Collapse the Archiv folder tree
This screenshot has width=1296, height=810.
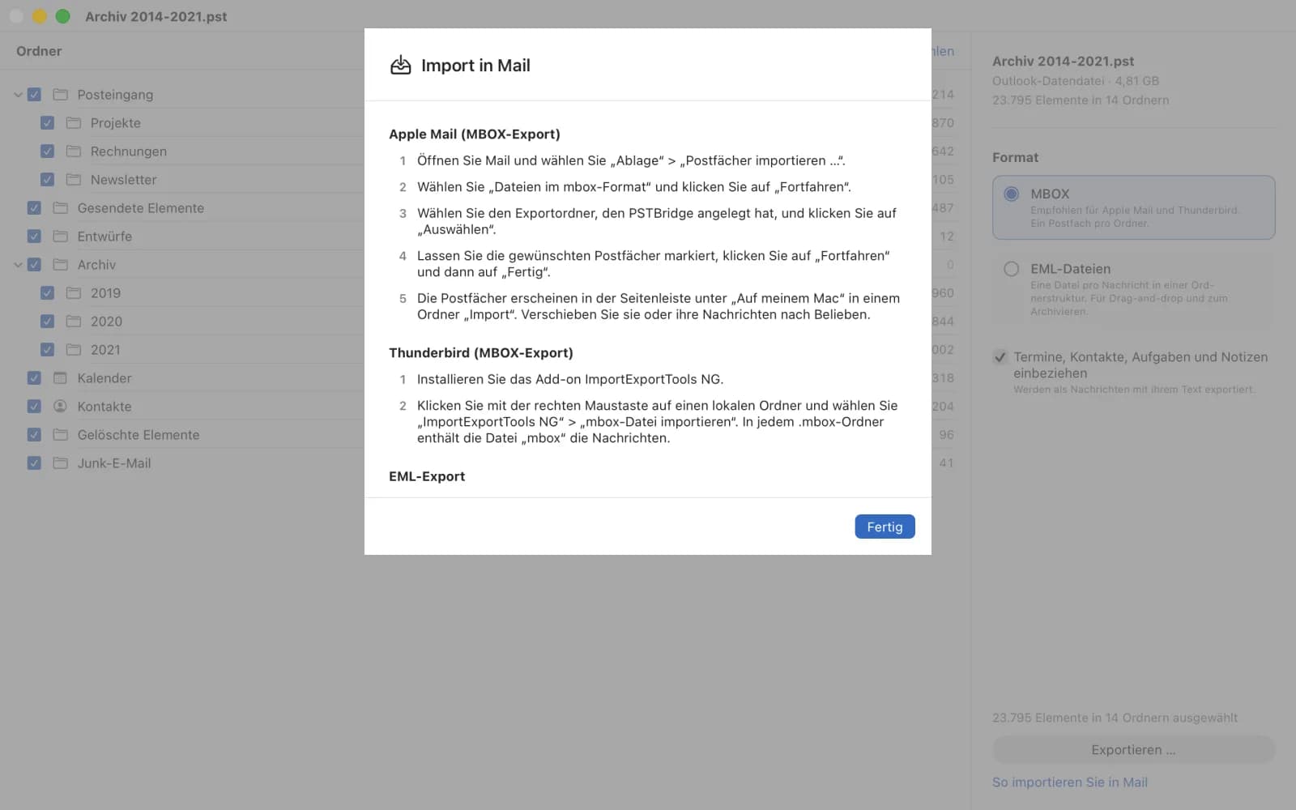(18, 265)
